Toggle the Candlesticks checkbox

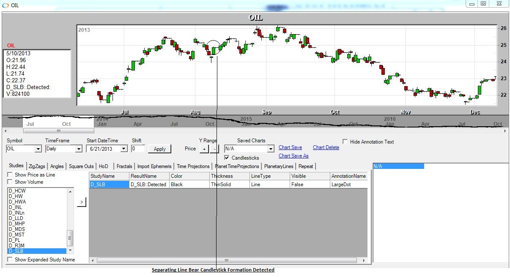click(227, 158)
